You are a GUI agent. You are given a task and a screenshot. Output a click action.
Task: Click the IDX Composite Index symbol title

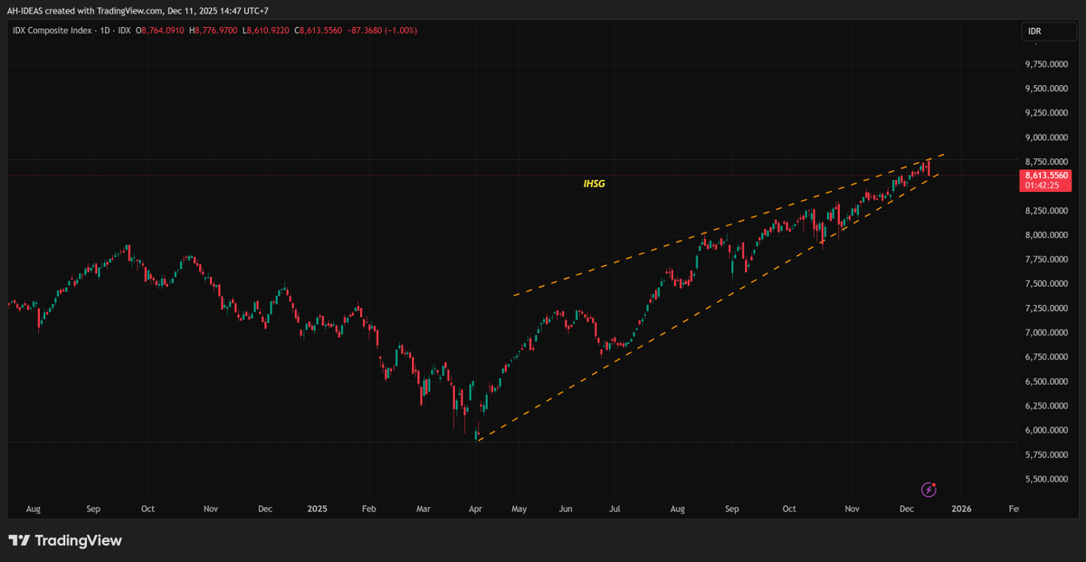point(52,32)
